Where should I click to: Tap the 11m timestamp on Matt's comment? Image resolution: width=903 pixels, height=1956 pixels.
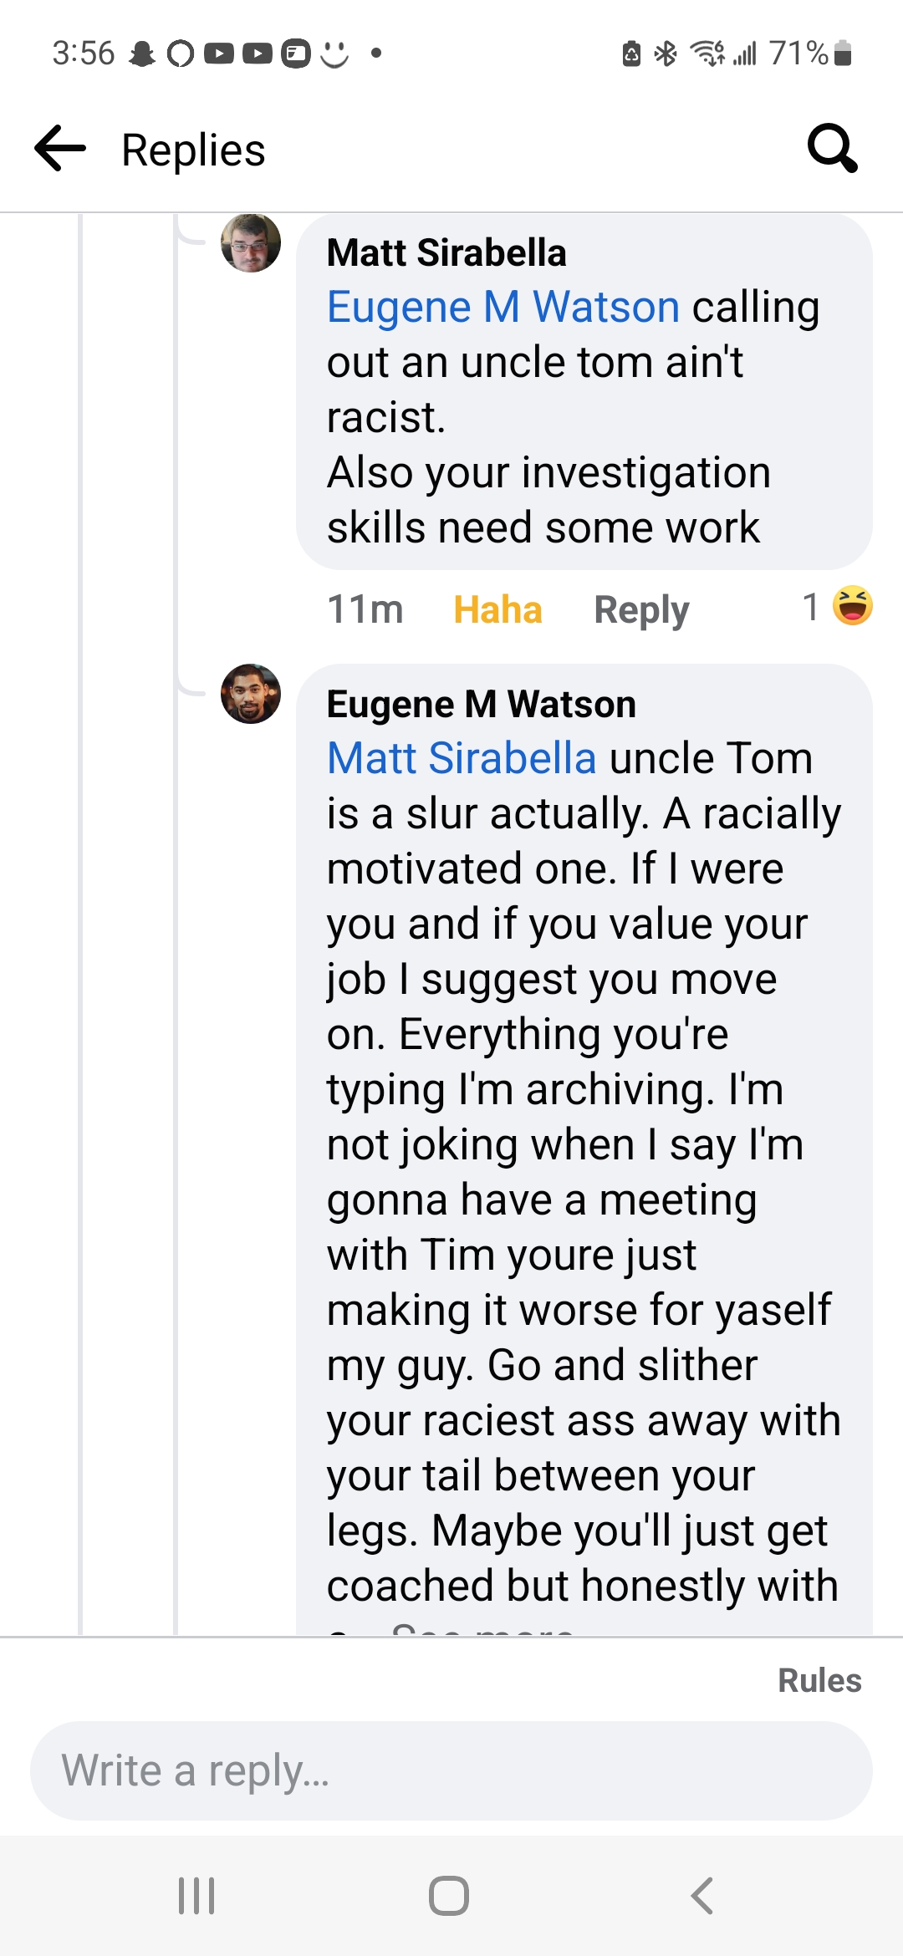pyautogui.click(x=365, y=609)
